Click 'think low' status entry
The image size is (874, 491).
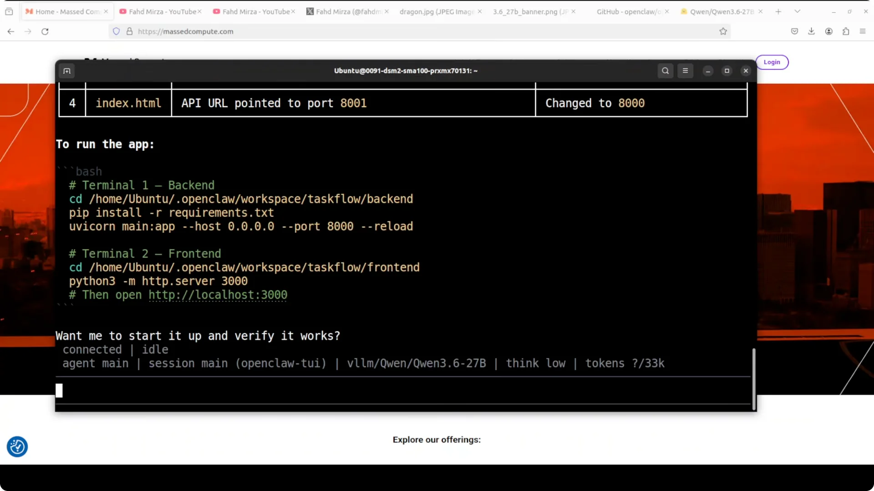(536, 363)
